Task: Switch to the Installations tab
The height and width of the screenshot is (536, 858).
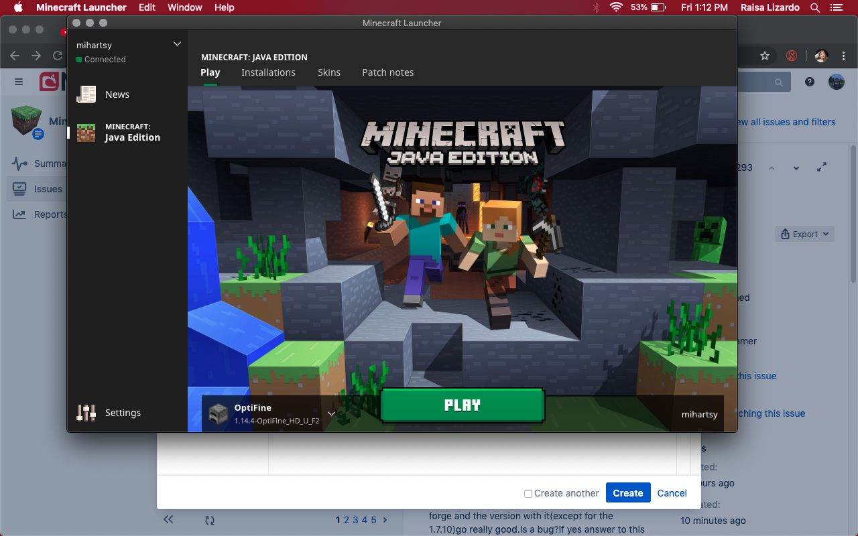Action: [268, 72]
